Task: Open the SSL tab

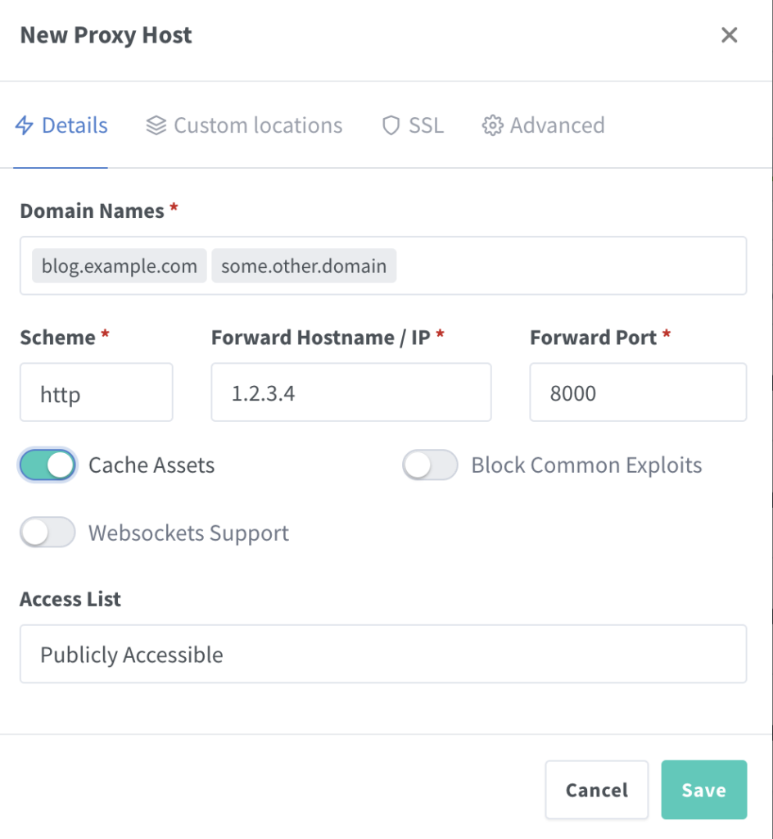Action: pos(426,126)
